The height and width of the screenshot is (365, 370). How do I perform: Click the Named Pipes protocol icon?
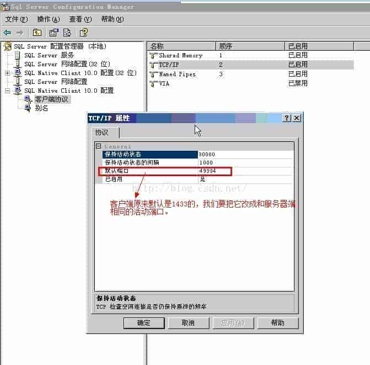click(x=154, y=74)
